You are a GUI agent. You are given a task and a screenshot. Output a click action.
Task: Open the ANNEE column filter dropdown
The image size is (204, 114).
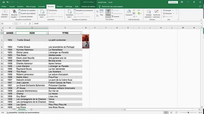(15, 33)
